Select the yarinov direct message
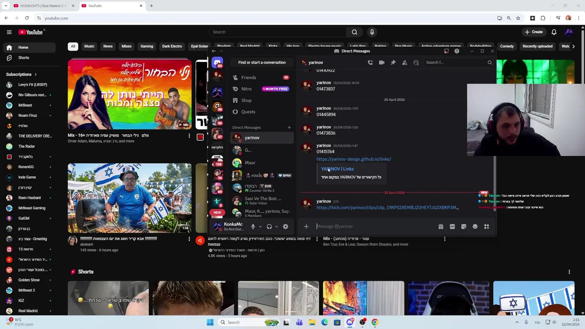Screen dimensions: 585x329 coord(261,138)
